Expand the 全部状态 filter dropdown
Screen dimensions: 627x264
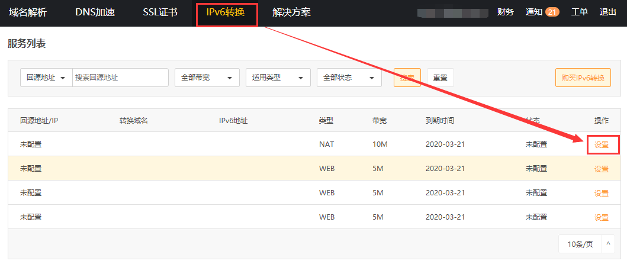click(x=349, y=78)
